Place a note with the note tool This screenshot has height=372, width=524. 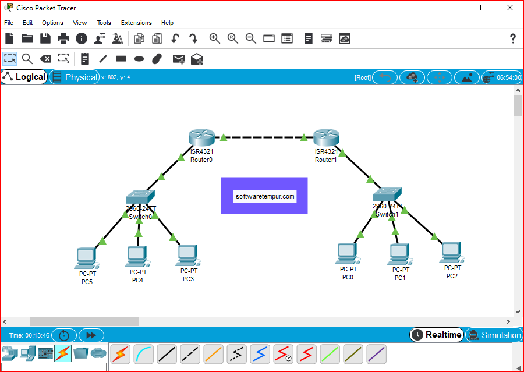(x=85, y=59)
